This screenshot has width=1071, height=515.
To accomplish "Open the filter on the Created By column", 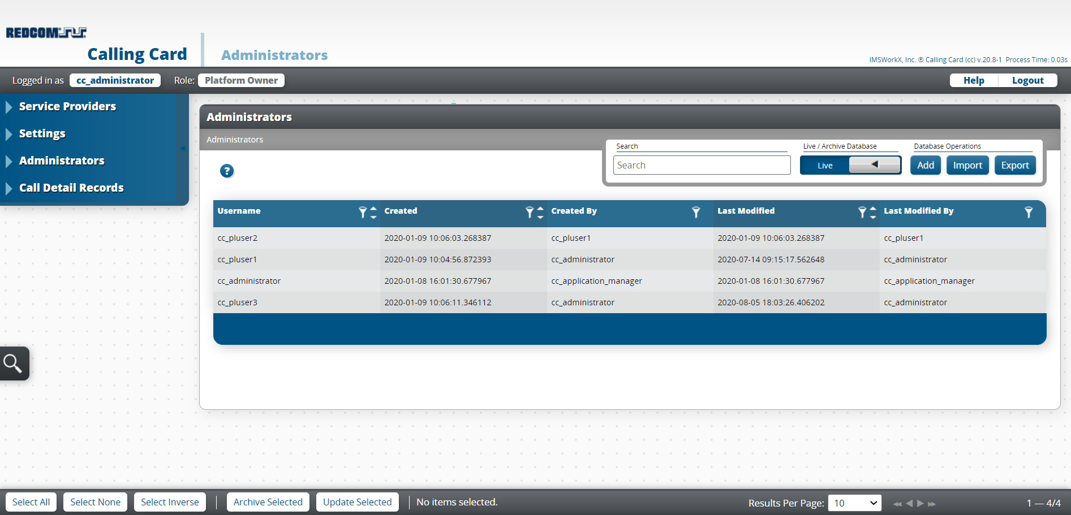I will click(x=696, y=213).
